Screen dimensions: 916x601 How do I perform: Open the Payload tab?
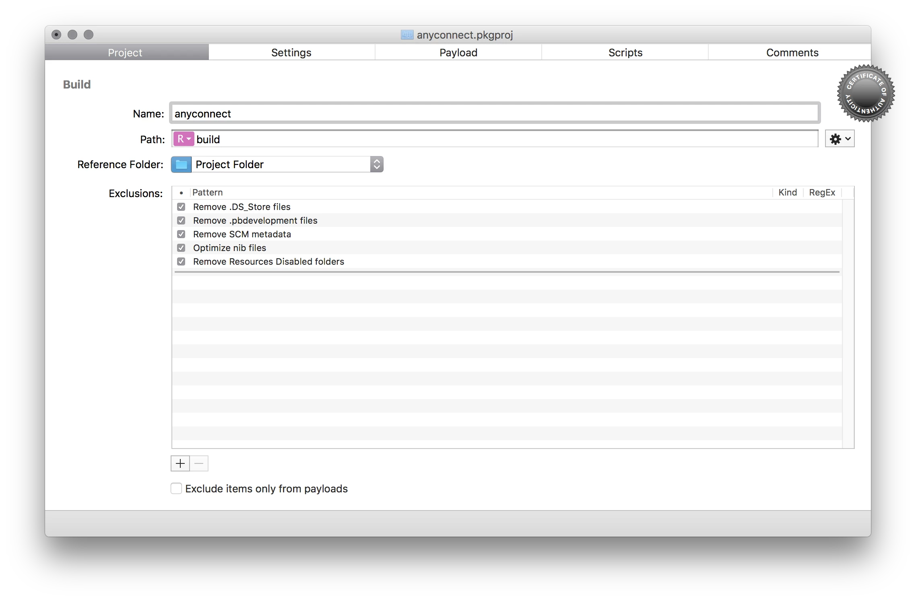click(x=458, y=53)
